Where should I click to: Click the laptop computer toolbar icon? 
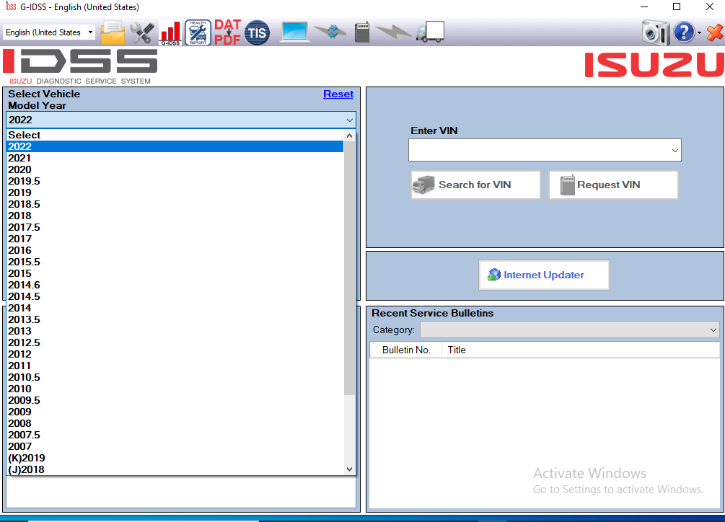point(295,32)
